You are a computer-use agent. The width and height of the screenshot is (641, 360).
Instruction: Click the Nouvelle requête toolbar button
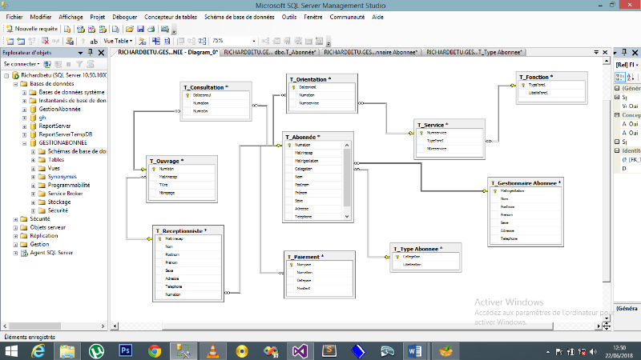34,28
